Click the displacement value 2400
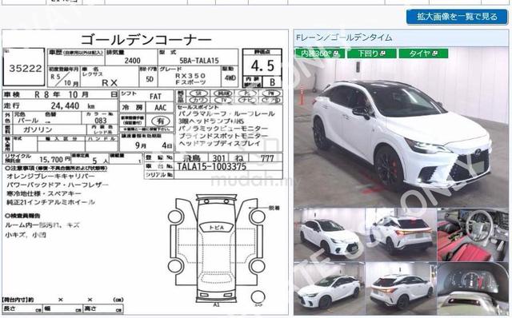Viewport: 512px width, 318px height. tap(132, 61)
